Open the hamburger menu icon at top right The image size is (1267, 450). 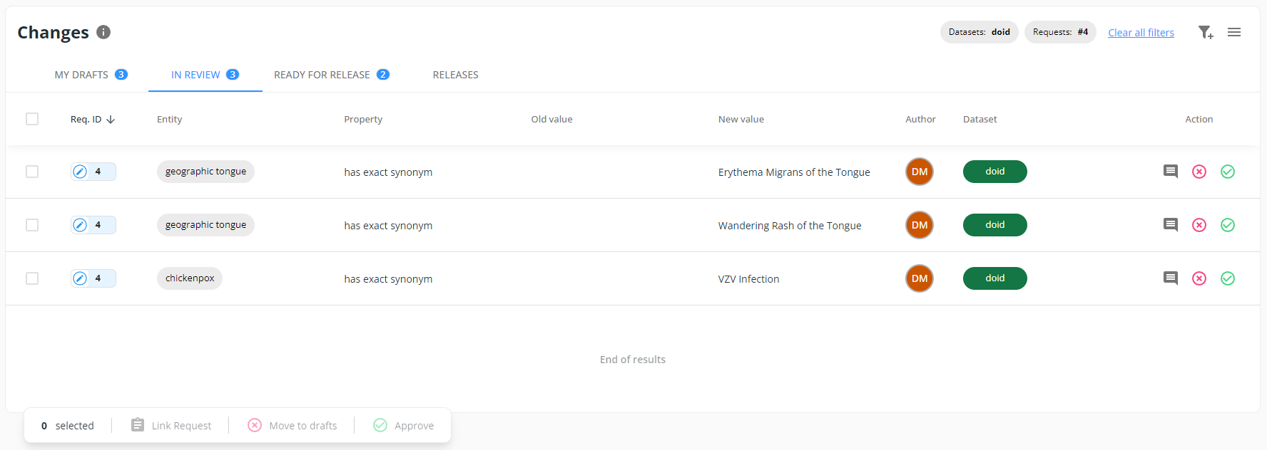click(1234, 32)
